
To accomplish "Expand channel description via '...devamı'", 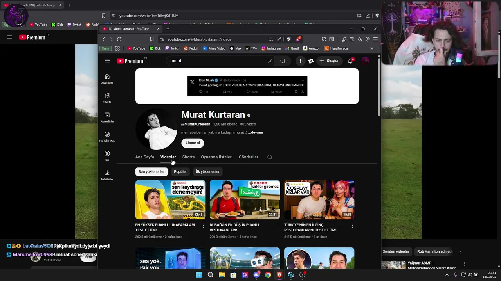I will [x=256, y=133].
